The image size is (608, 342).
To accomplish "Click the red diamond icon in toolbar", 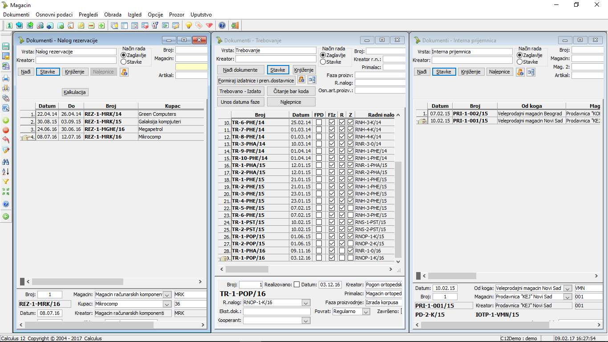I will (x=209, y=25).
